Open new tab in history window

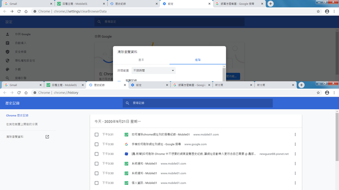click(301, 85)
